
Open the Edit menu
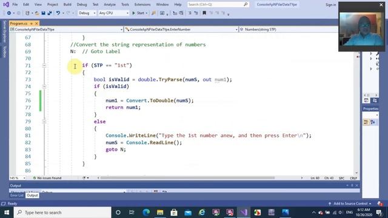[26, 4]
